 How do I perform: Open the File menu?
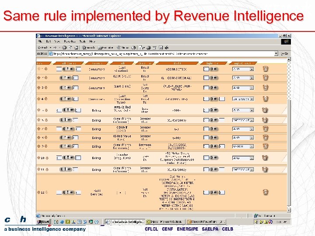click(x=40, y=42)
